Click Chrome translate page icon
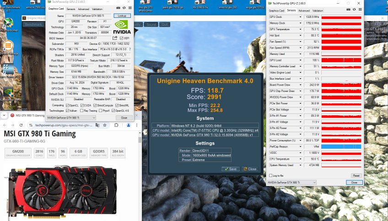 (97, 125)
